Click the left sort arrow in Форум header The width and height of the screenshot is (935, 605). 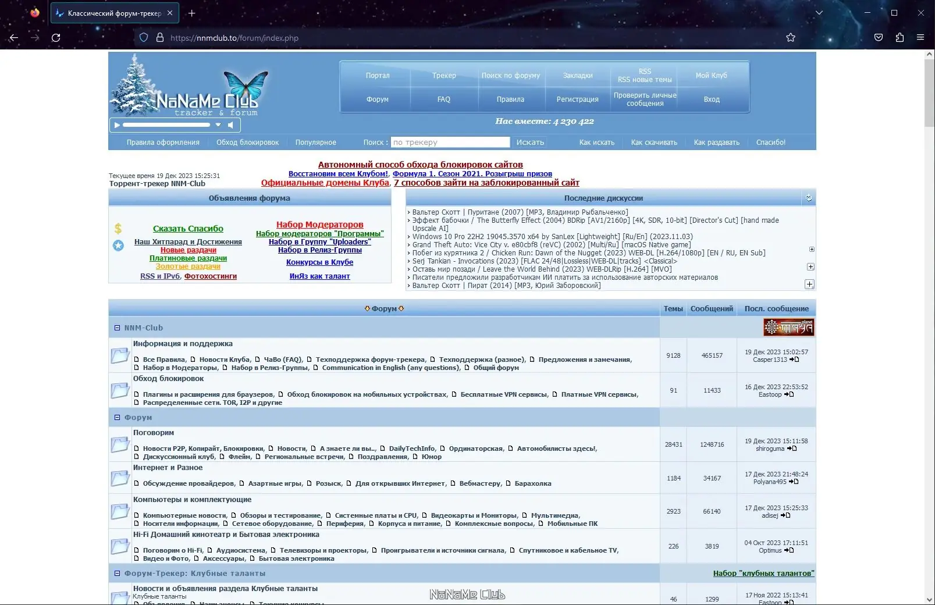tap(367, 309)
